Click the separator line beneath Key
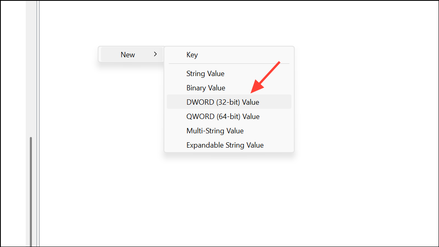This screenshot has height=247, width=439. click(x=229, y=64)
